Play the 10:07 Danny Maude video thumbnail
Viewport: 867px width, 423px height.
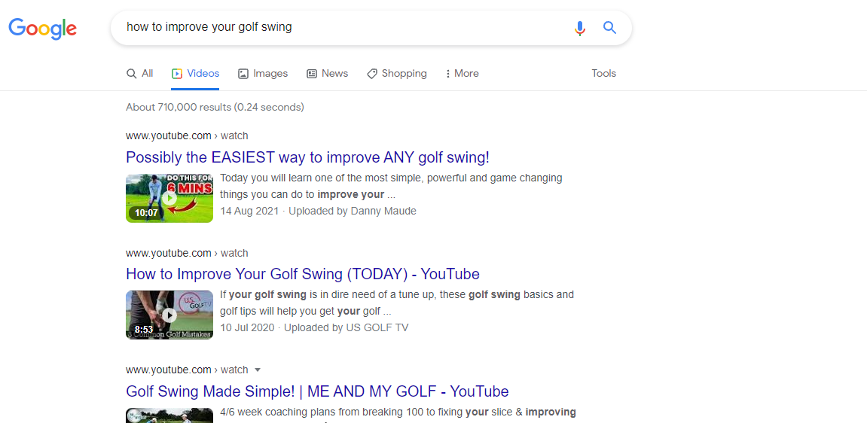(x=169, y=198)
